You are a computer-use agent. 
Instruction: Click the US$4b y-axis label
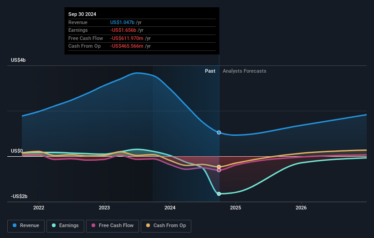pos(18,60)
